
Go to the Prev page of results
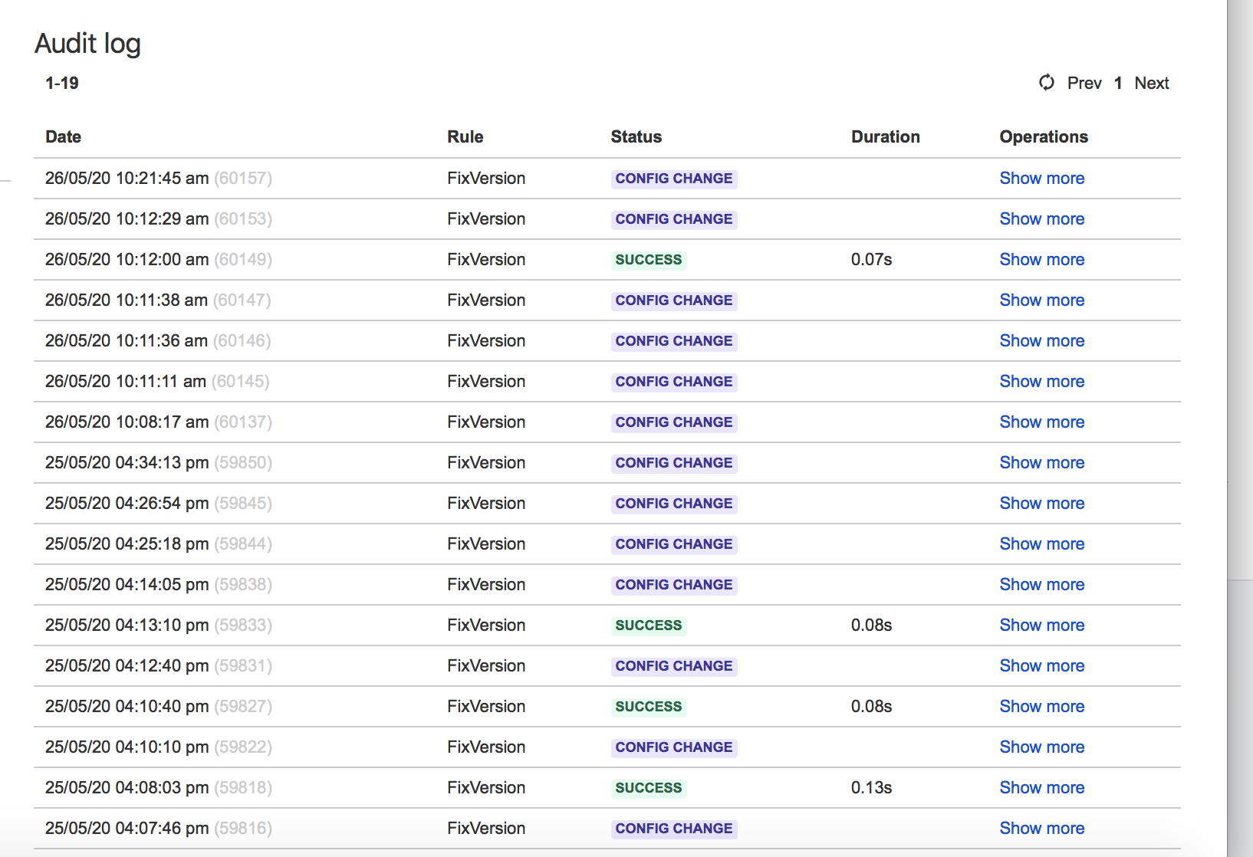point(1084,83)
